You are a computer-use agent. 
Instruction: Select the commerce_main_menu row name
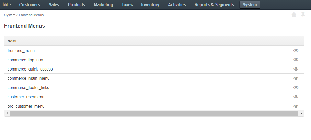(x=28, y=78)
